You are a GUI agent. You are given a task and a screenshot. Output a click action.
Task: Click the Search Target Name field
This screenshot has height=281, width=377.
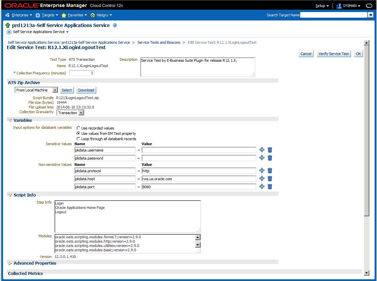pos(334,15)
